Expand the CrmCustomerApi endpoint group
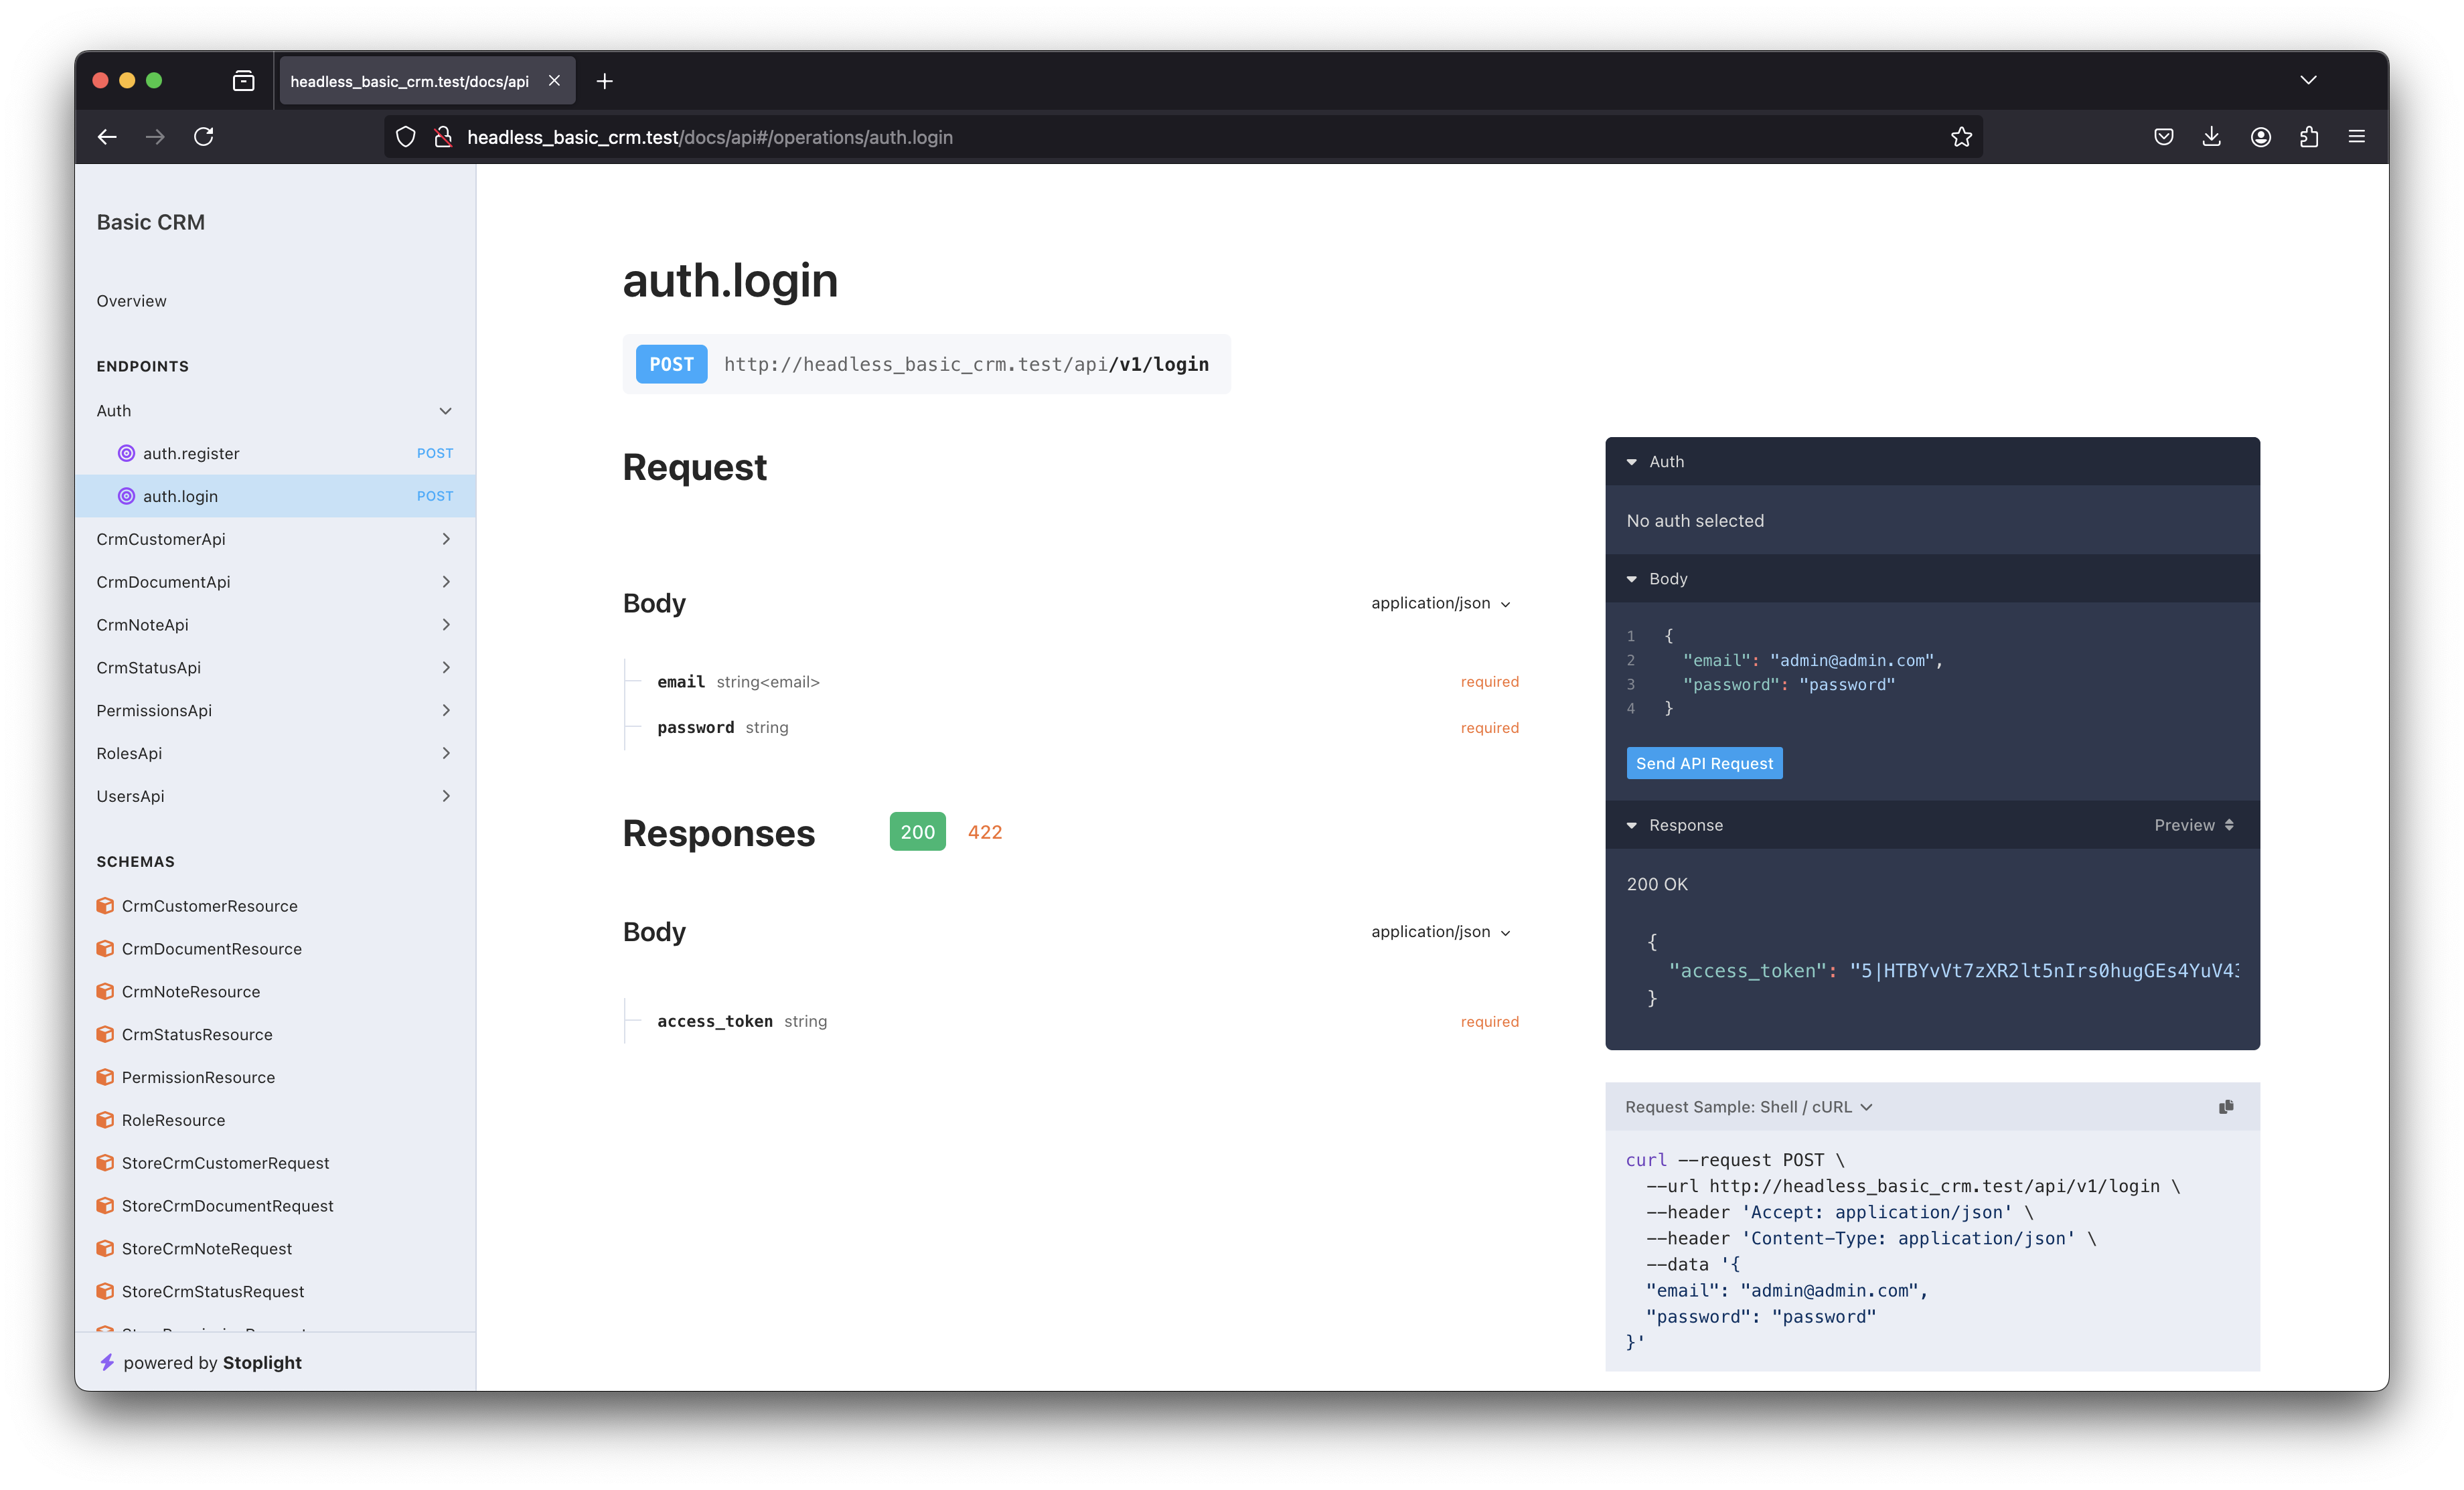The image size is (2464, 1490). (x=272, y=539)
